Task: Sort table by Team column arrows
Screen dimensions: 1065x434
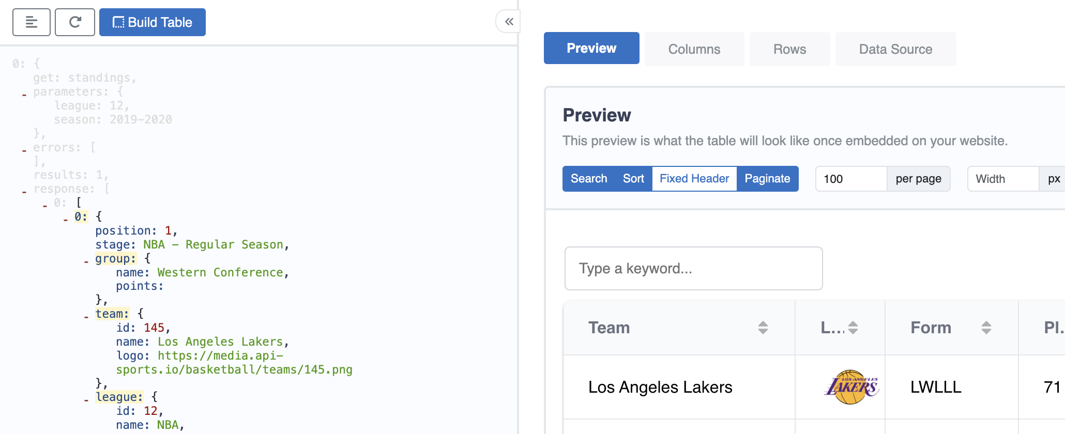Action: (763, 328)
